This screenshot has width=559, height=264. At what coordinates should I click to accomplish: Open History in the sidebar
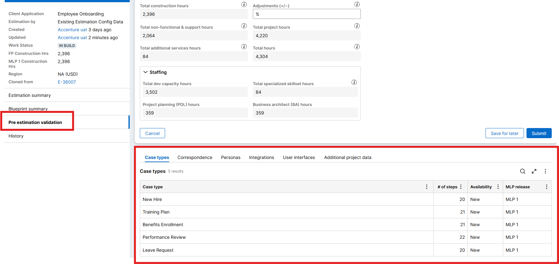coord(16,136)
